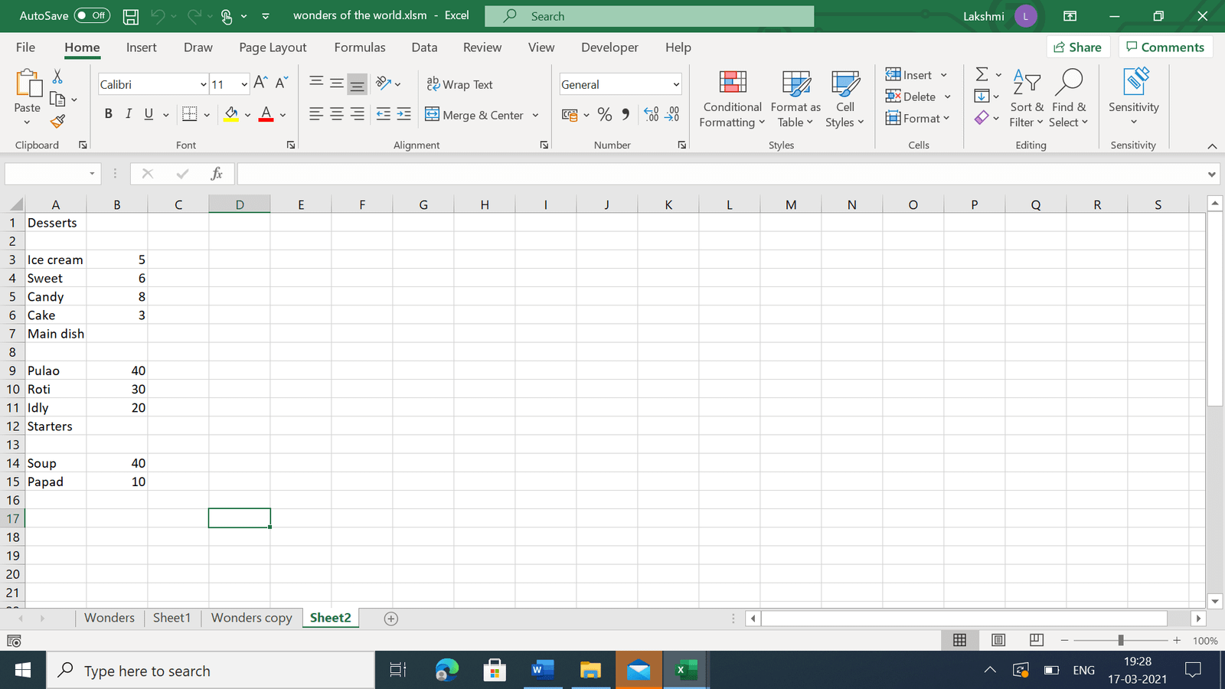This screenshot has width=1225, height=689.
Task: Toggle Center horizontal alignment
Action: click(x=336, y=114)
